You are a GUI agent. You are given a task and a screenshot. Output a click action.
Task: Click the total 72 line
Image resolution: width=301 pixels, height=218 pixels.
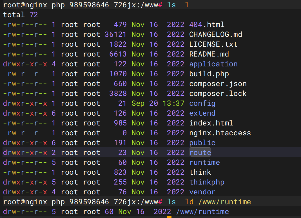click(21, 15)
